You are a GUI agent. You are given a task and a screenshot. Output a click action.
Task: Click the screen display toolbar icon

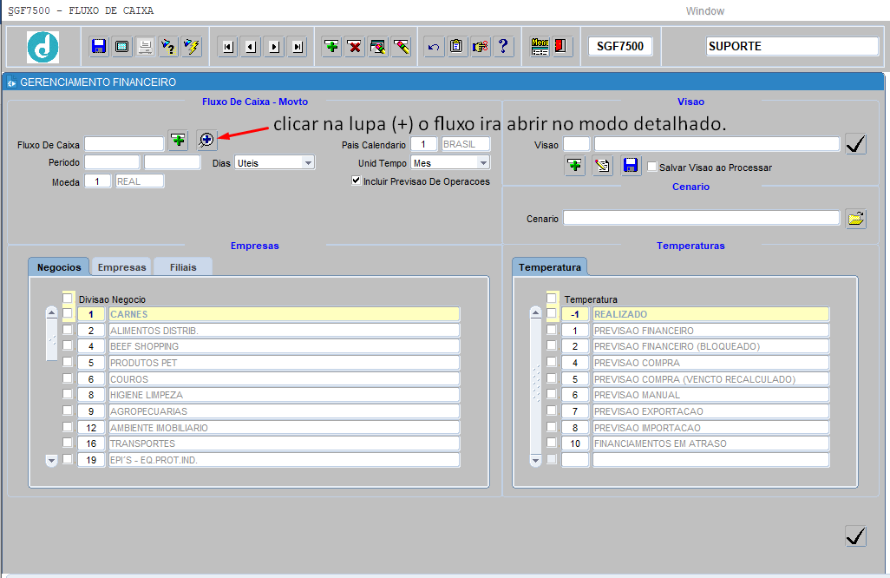click(122, 46)
